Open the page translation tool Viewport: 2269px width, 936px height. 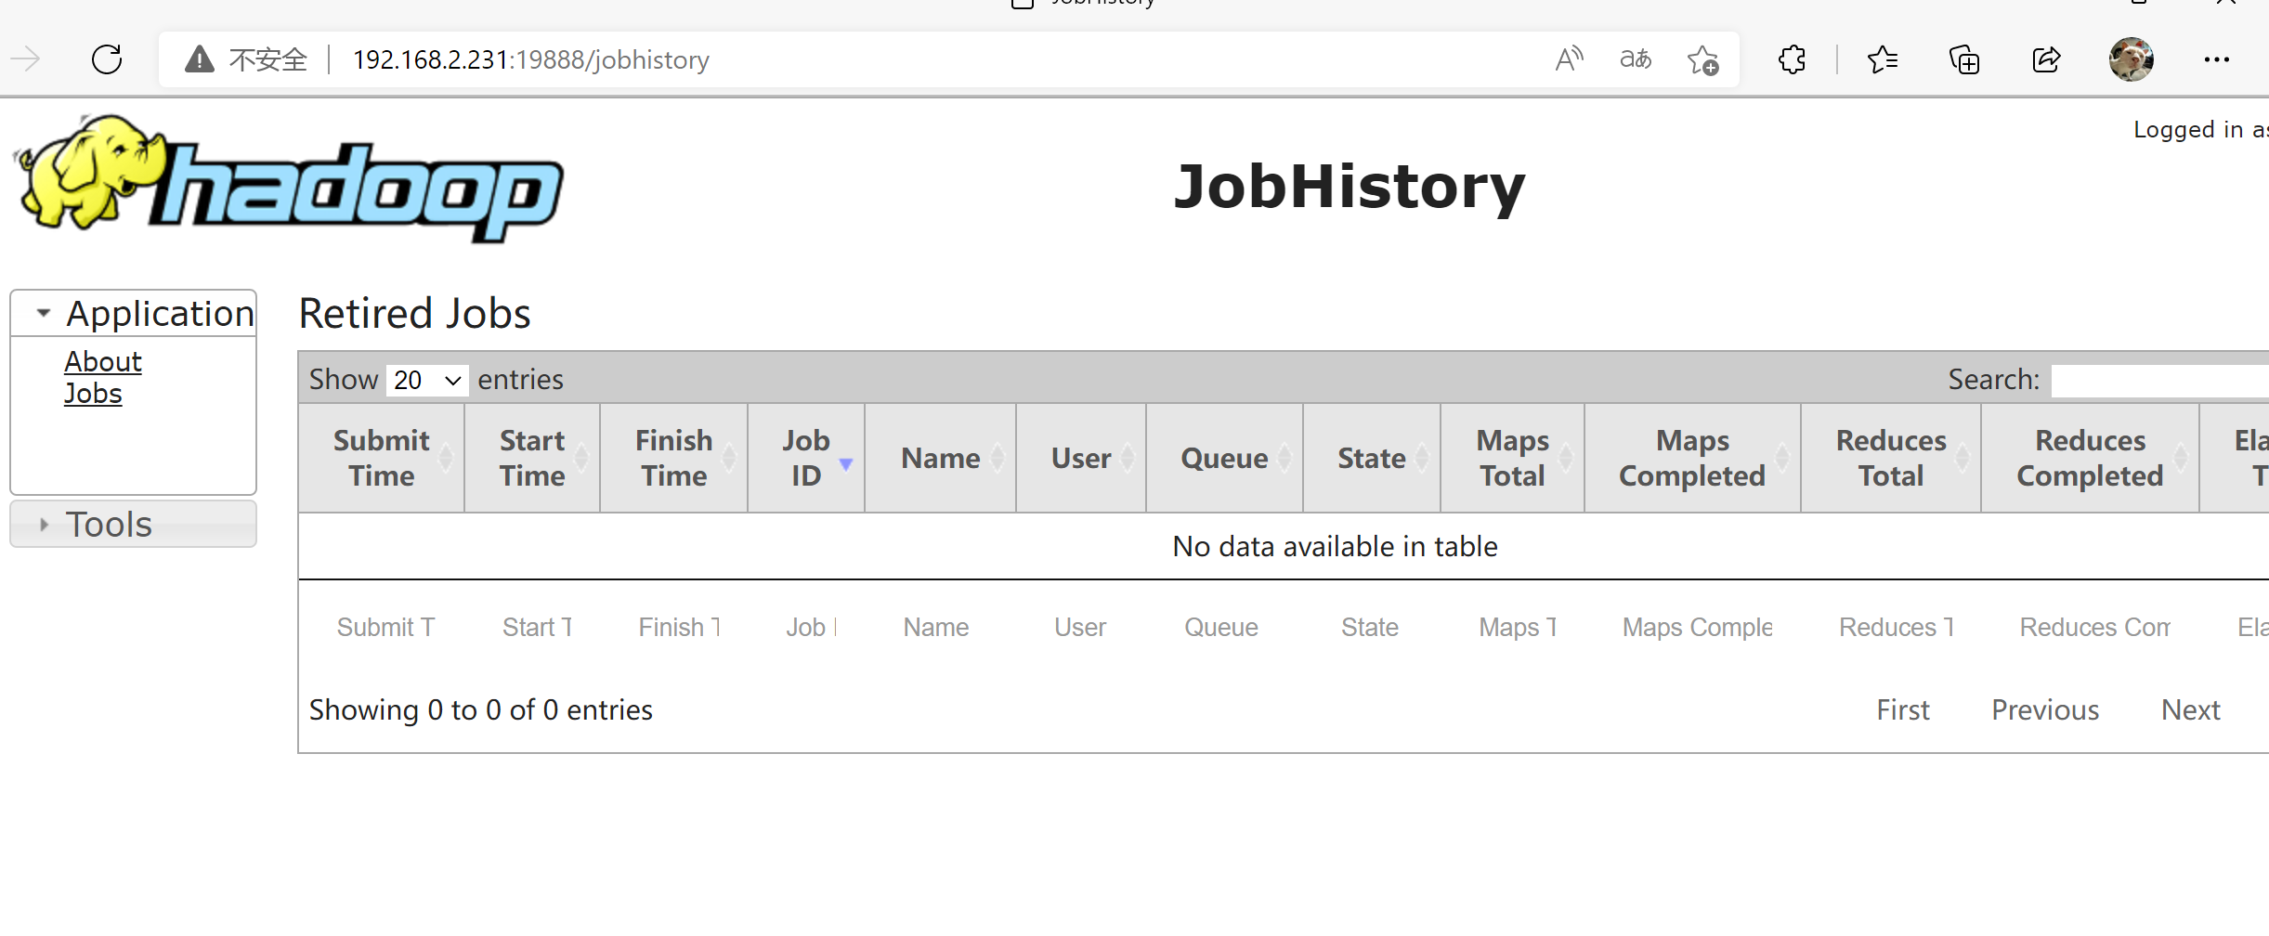[1635, 58]
